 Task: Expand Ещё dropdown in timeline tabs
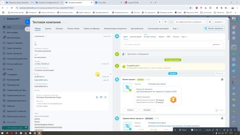pos(184,37)
